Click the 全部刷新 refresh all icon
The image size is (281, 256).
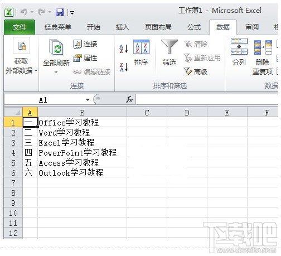click(56, 47)
